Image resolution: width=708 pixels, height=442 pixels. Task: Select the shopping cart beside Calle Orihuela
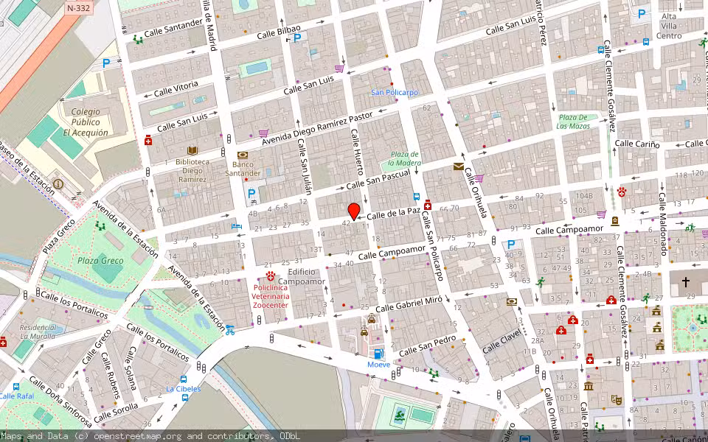479,178
